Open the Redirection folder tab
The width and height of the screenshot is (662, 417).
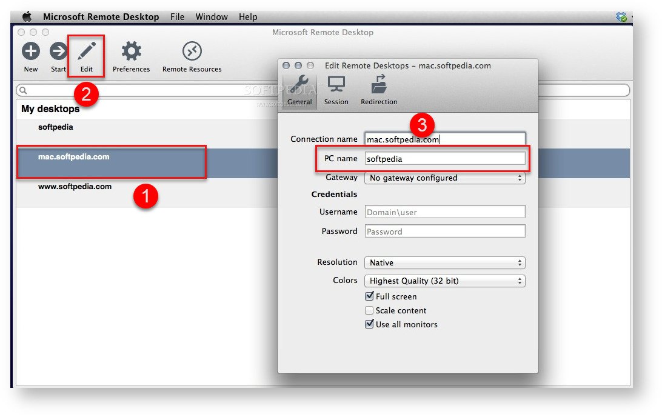pos(379,85)
